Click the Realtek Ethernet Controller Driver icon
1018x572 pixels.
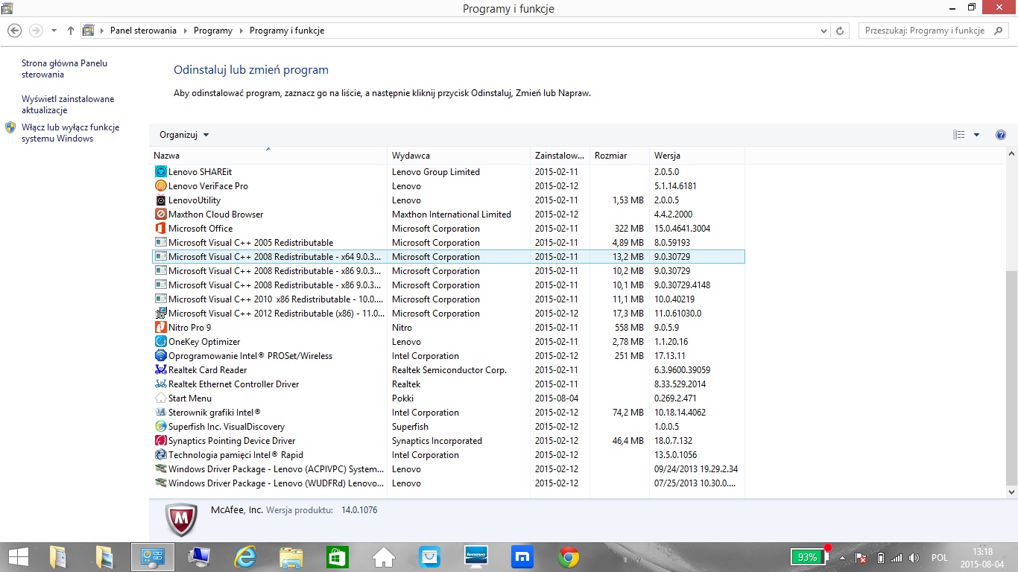(x=161, y=384)
